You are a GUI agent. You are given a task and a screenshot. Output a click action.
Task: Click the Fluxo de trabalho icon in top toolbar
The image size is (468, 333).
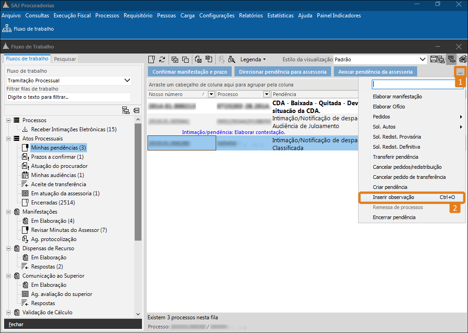click(7, 29)
